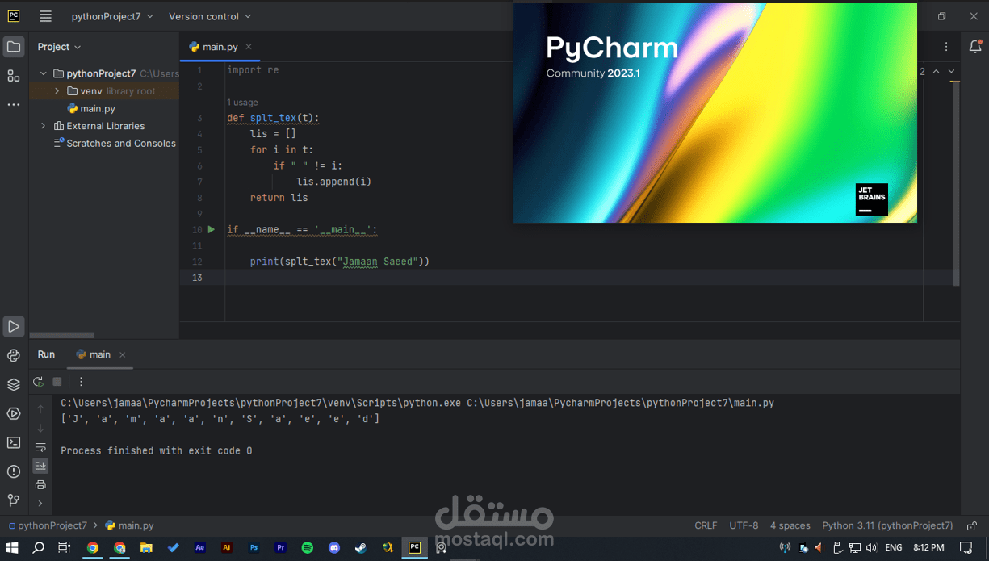
Task: Change CRLF line separator
Action: (706, 525)
